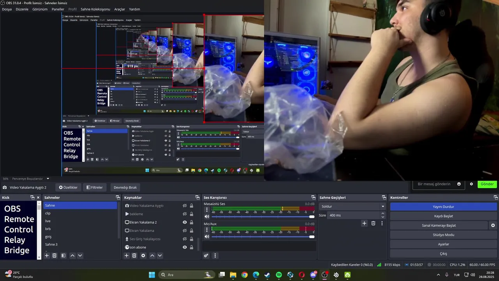The height and width of the screenshot is (281, 499).
Task: Show hidden icons in system tray
Action: [438, 275]
